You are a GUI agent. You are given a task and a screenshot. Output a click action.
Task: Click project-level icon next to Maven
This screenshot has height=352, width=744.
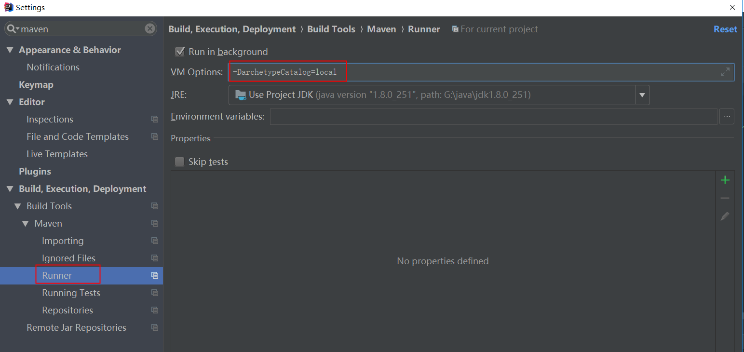(x=155, y=223)
